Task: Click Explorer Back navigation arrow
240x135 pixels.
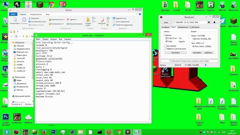Action: point(12,36)
